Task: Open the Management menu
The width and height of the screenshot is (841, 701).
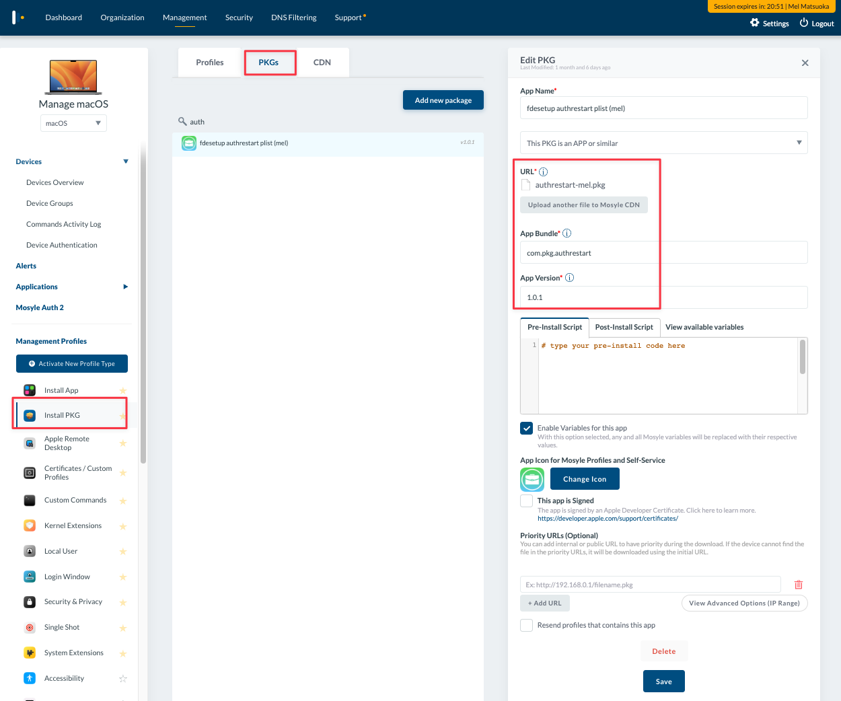Action: 185,17
